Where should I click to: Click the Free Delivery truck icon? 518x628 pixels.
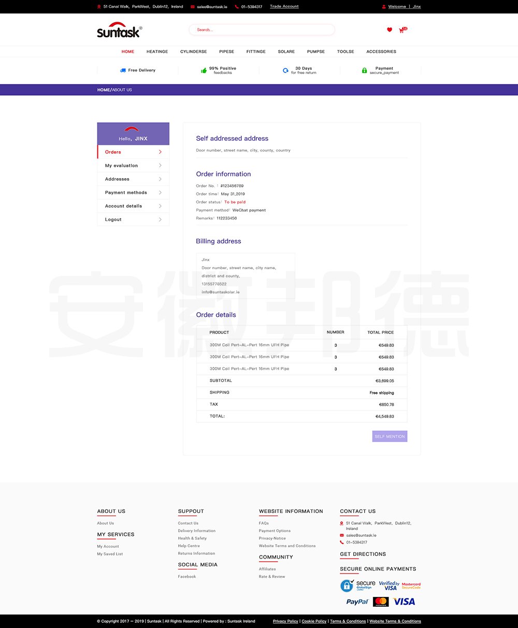123,70
